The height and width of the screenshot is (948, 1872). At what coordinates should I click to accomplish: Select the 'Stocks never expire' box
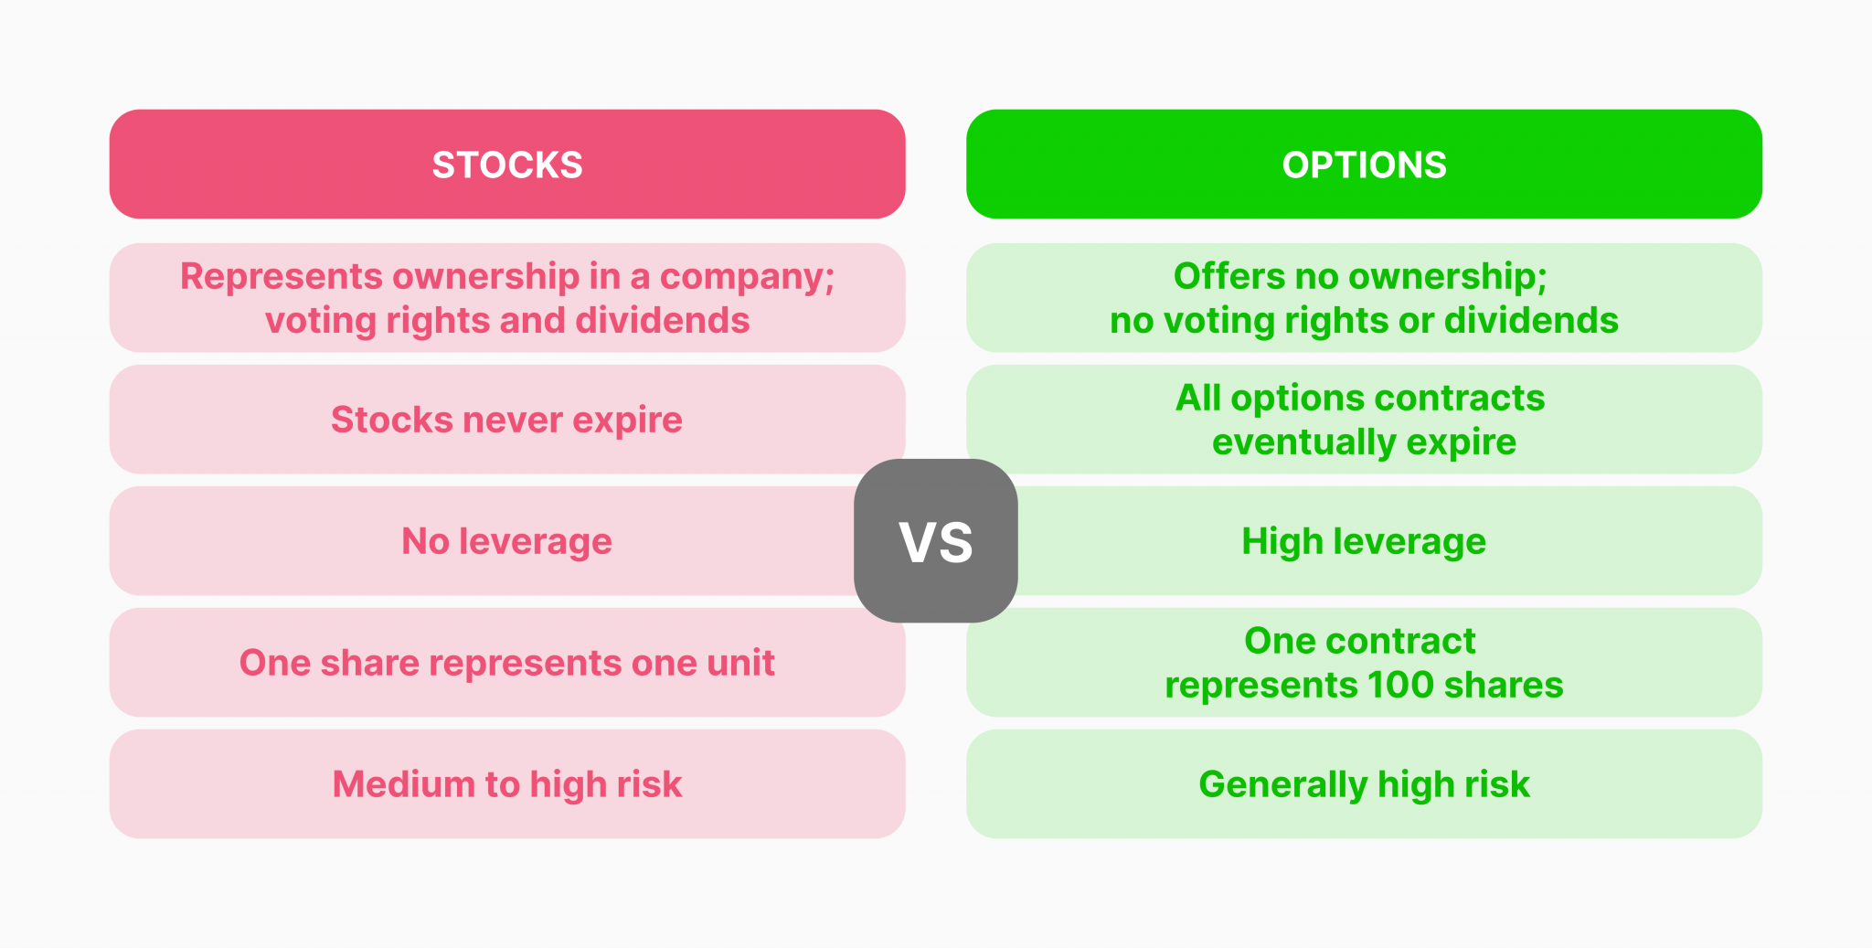coord(507,420)
